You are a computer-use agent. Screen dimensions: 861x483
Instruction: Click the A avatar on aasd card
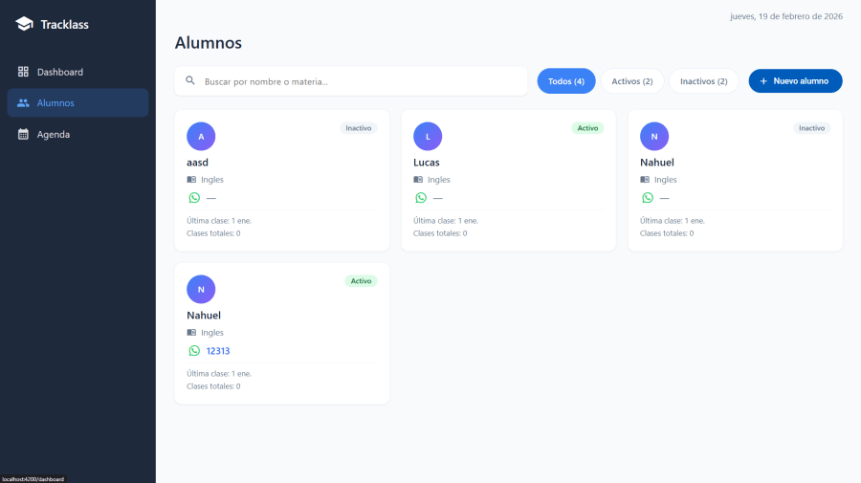(x=201, y=136)
